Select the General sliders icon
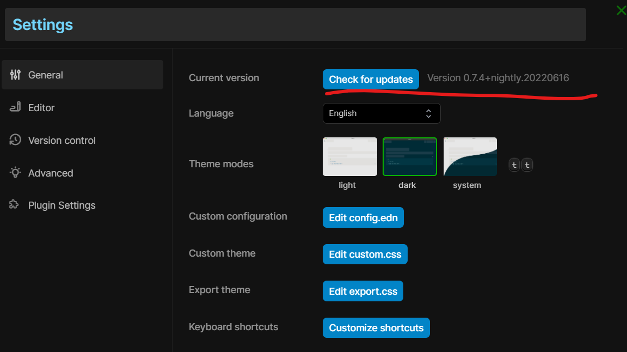Viewport: 627px width, 352px height. click(x=15, y=75)
